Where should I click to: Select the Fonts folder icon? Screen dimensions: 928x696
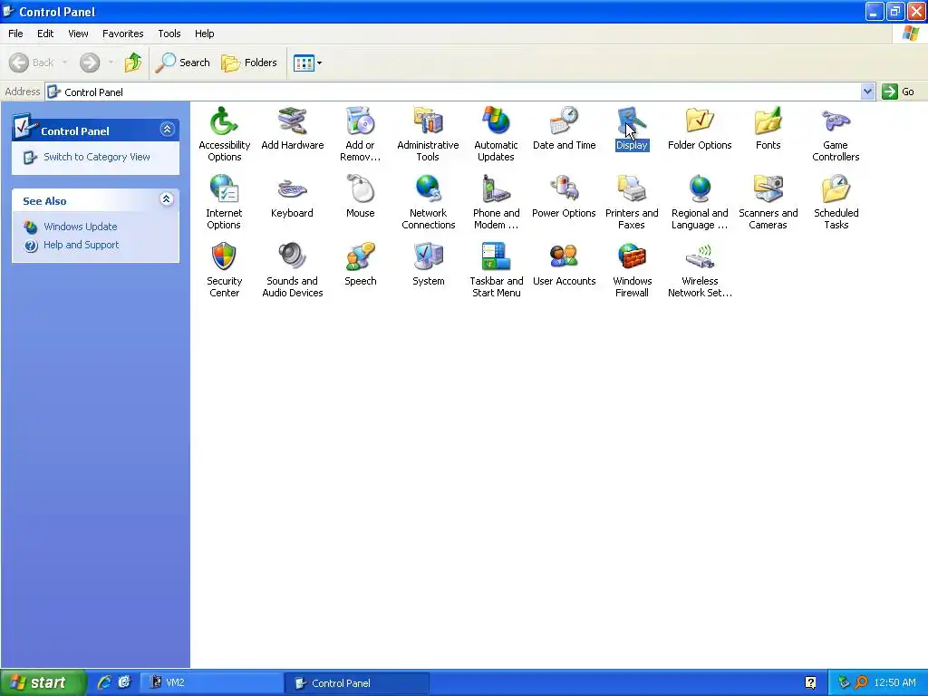click(768, 128)
